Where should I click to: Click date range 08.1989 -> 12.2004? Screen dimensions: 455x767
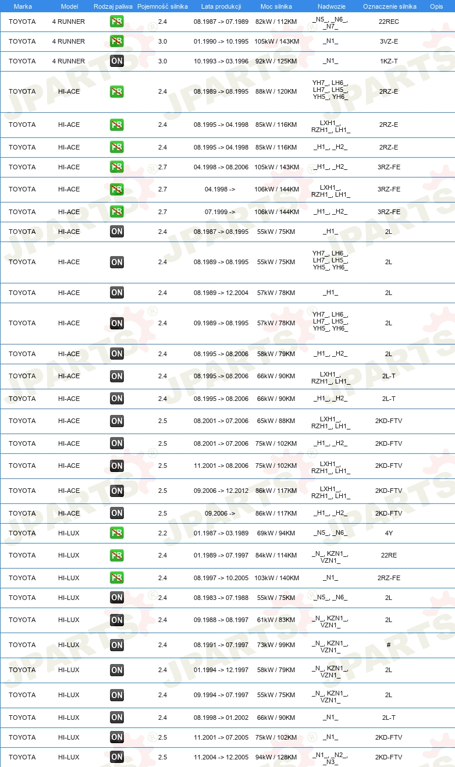point(221,293)
